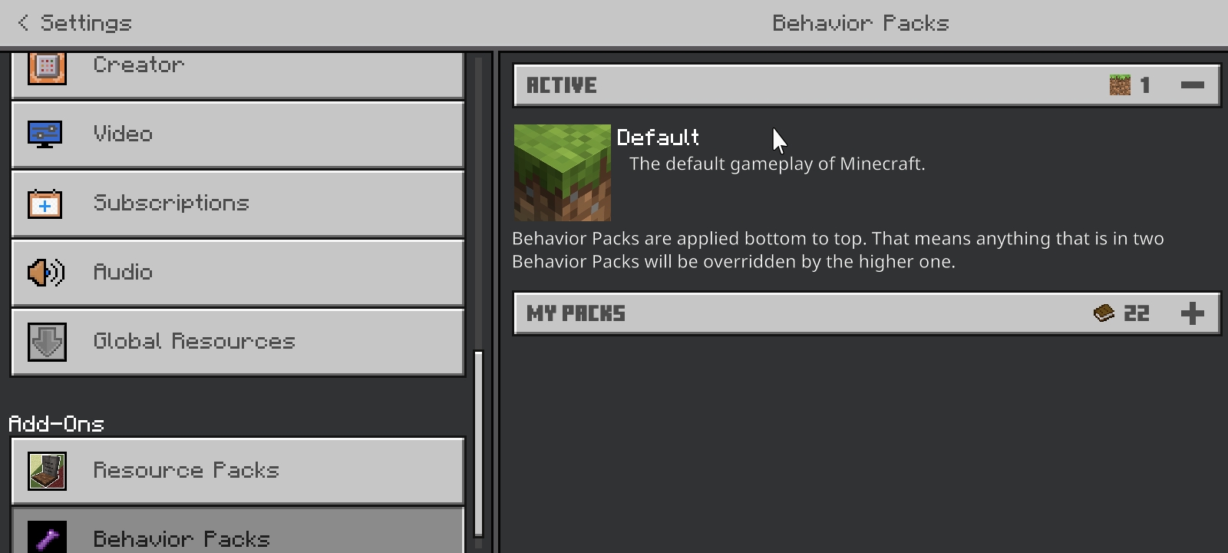Screen dimensions: 1228x553
Task: Click the active pack count 1
Action: pyautogui.click(x=1145, y=85)
